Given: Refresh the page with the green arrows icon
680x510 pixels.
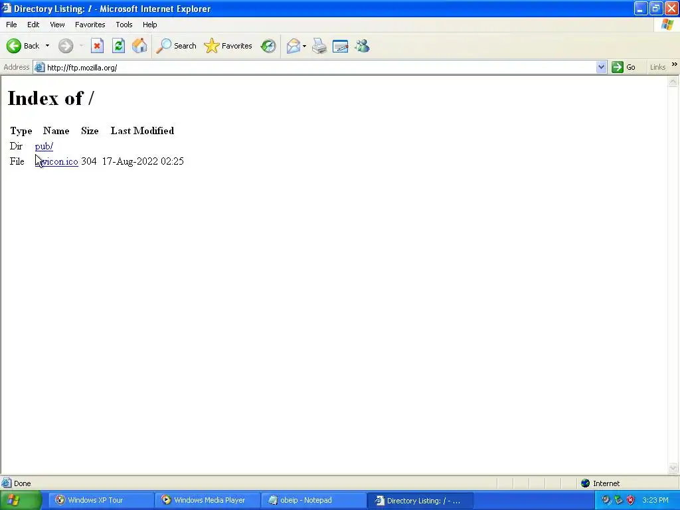Looking at the screenshot, I should click(118, 46).
